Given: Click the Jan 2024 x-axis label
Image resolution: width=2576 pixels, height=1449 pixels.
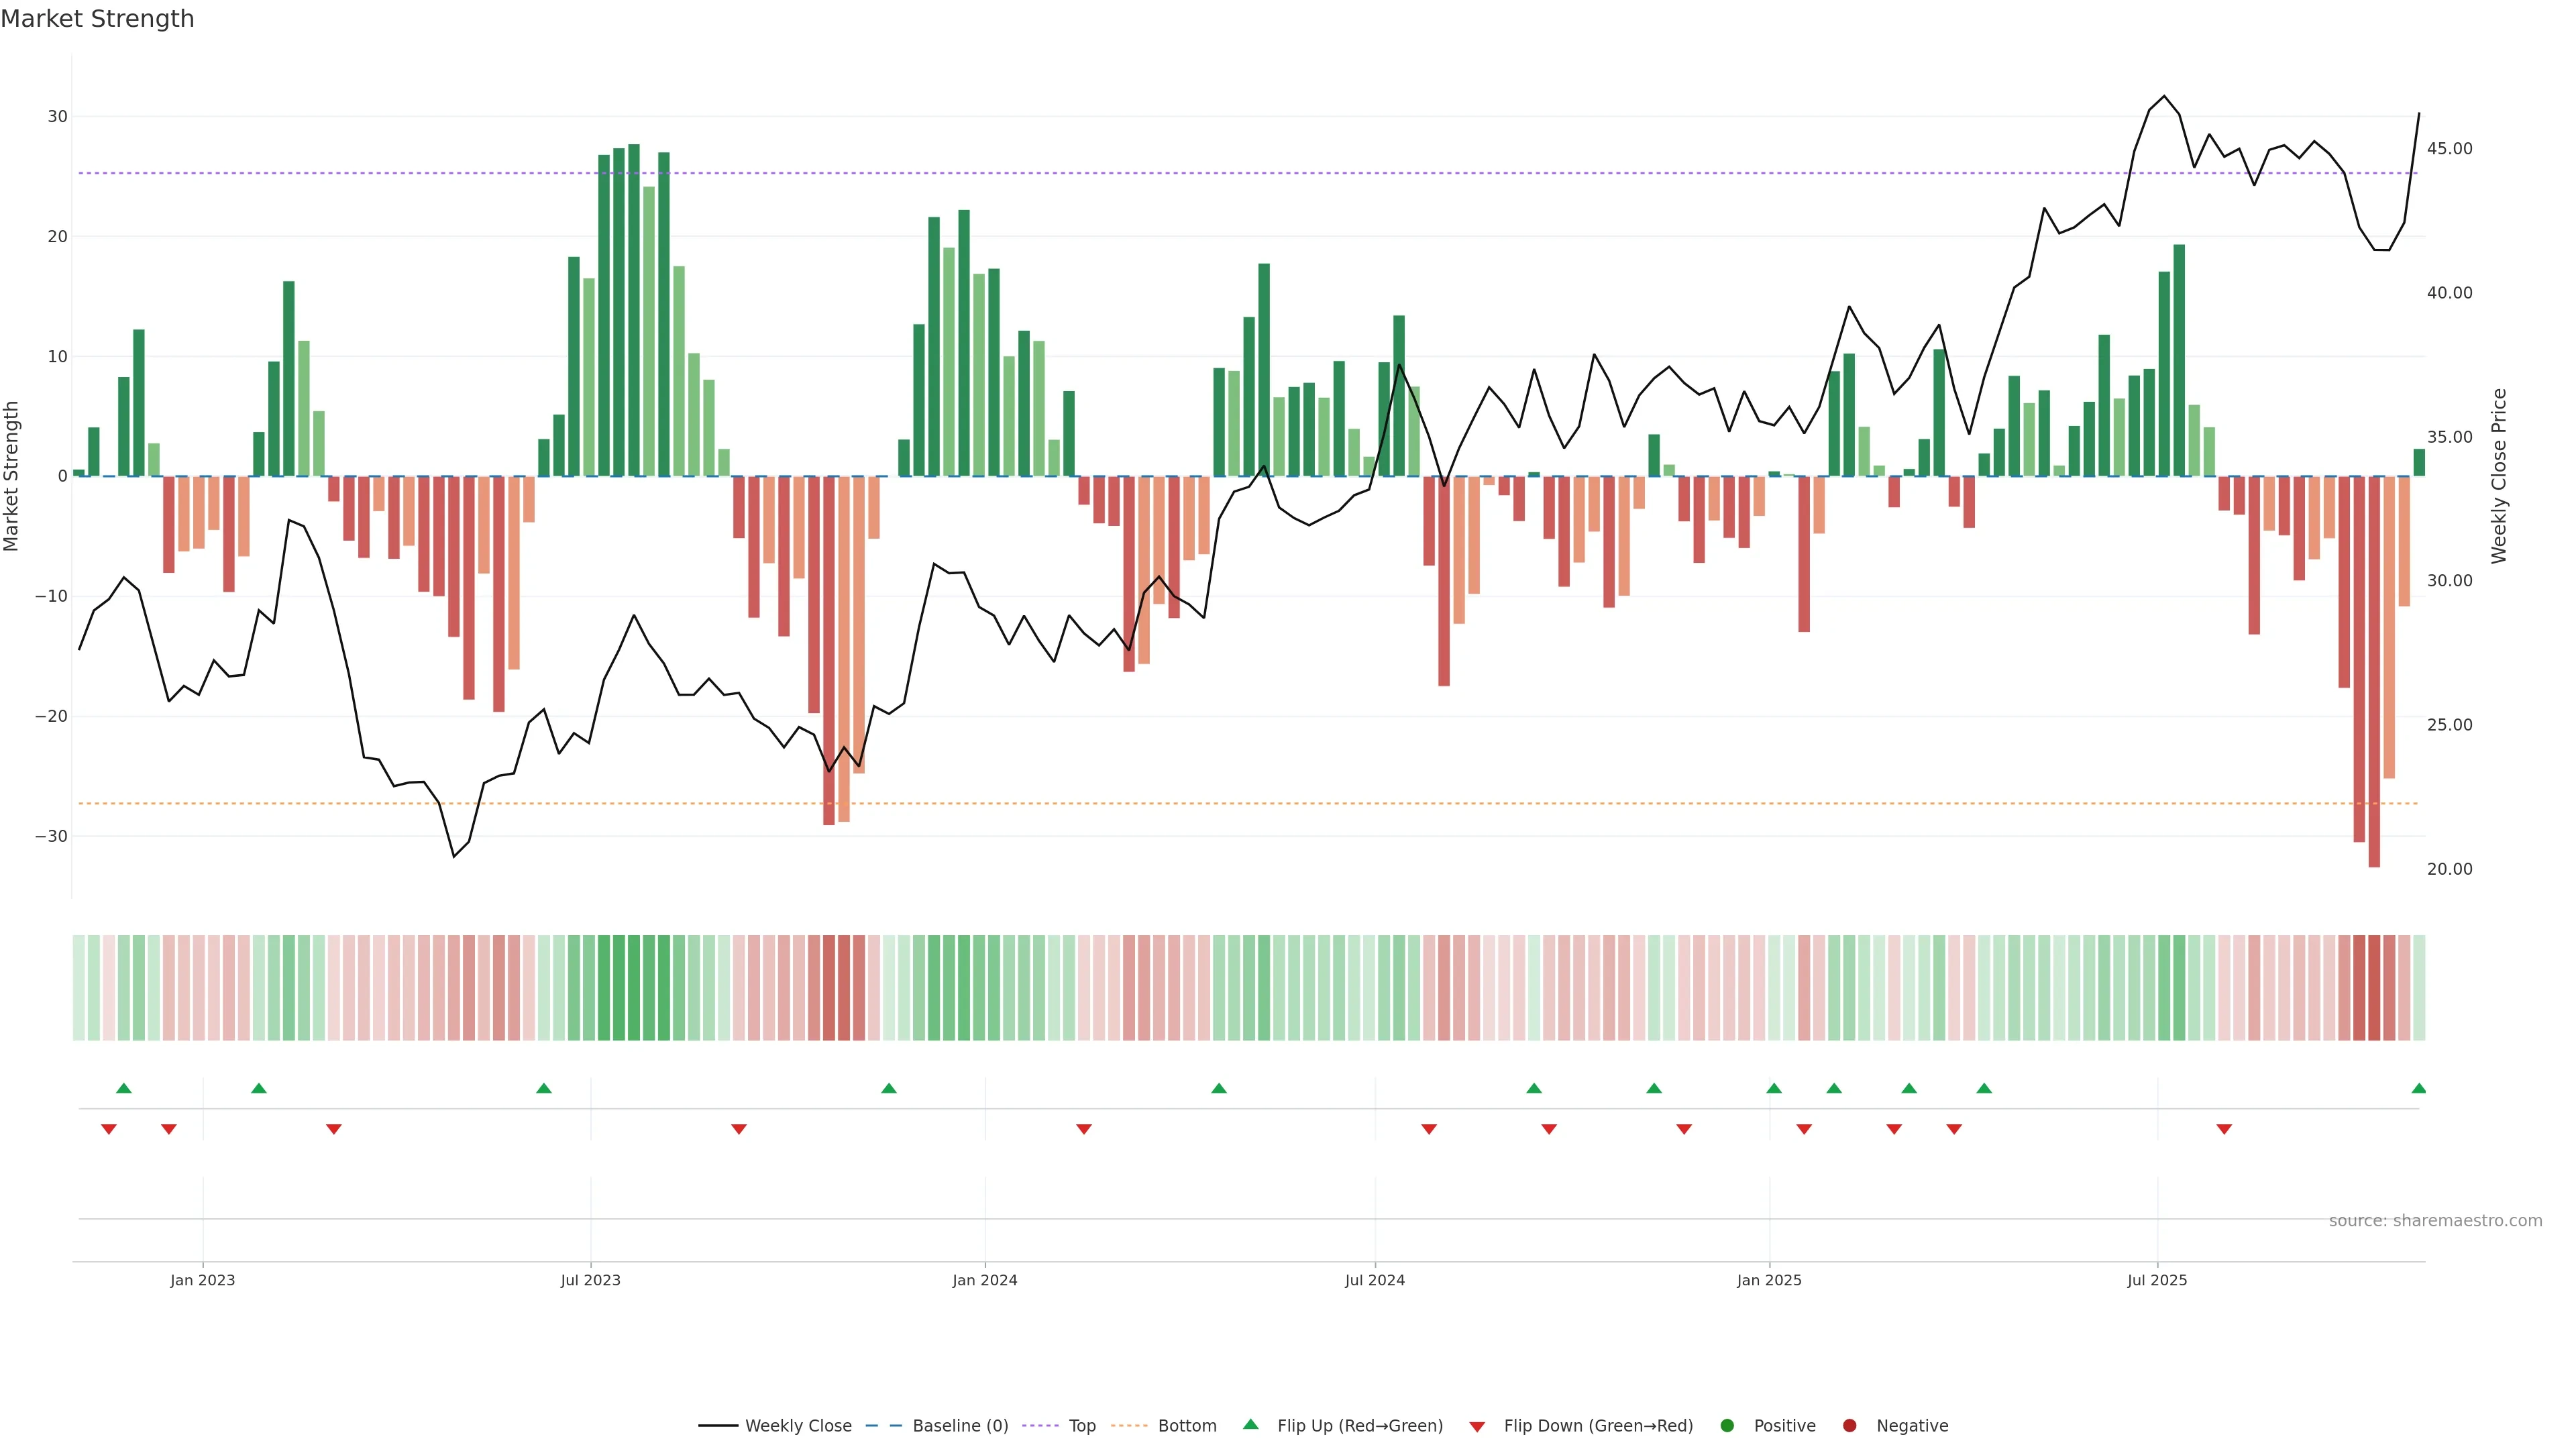Looking at the screenshot, I should tap(984, 1280).
